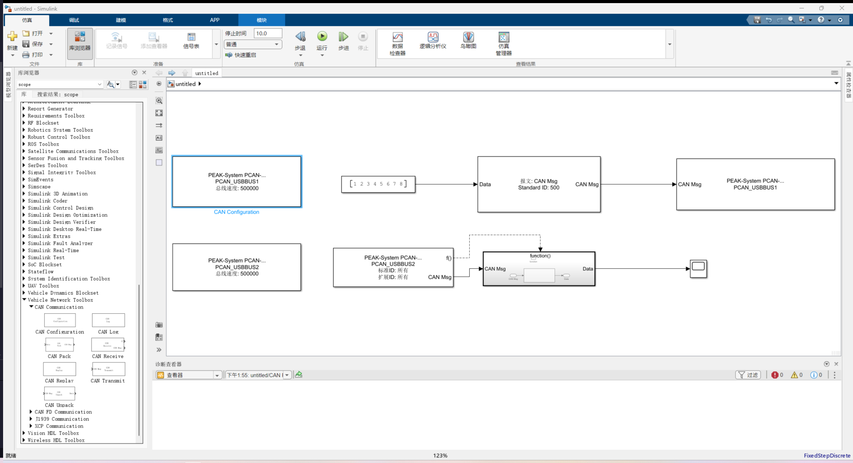Click the errors count indicator

(777, 375)
